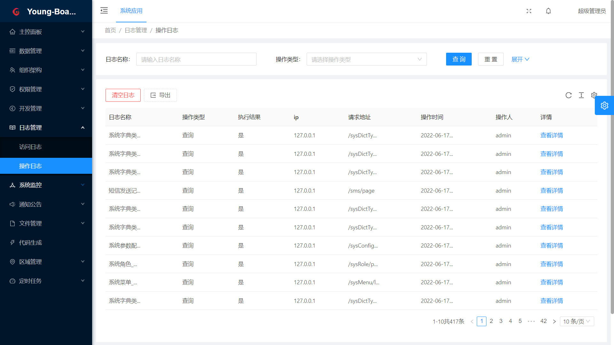
Task: Refresh the log table
Action: click(568, 95)
